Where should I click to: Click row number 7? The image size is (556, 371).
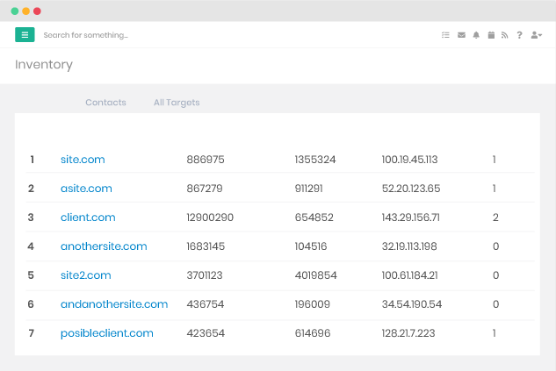pos(32,334)
